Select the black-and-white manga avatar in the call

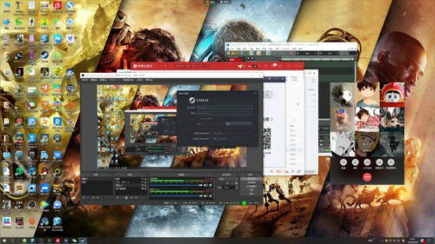point(343,144)
